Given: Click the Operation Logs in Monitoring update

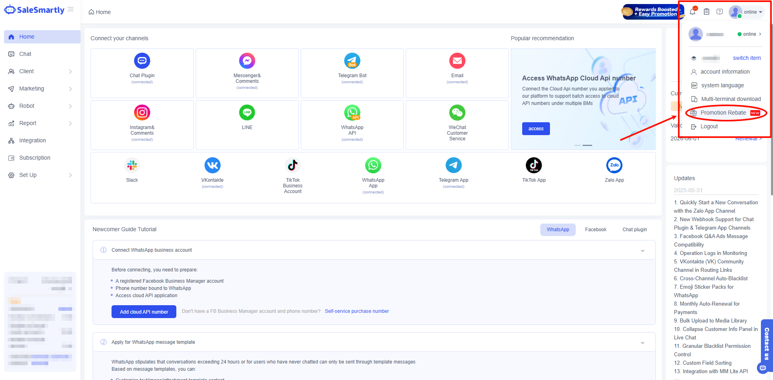Looking at the screenshot, I should [x=711, y=253].
